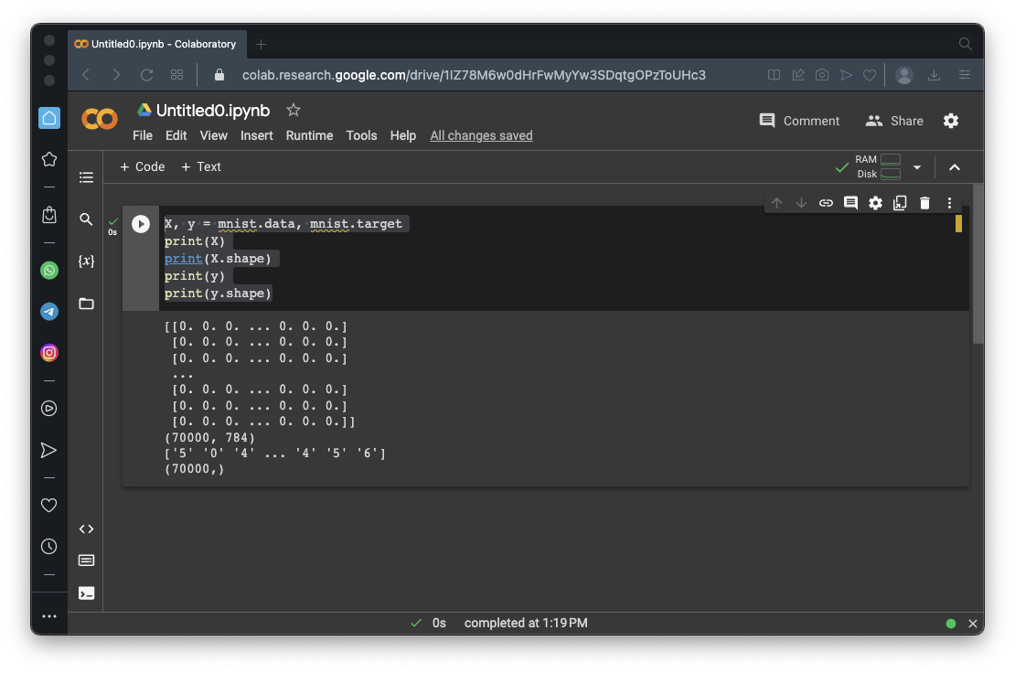The height and width of the screenshot is (673, 1015).
Task: Expand RAM and Disk connection dropdown
Action: pos(917,167)
